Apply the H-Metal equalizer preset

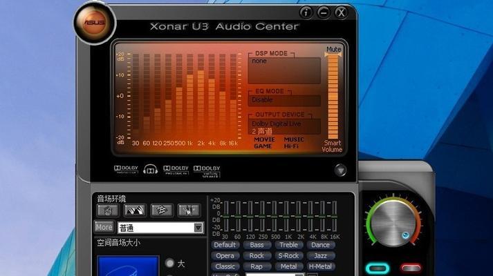[x=320, y=266]
